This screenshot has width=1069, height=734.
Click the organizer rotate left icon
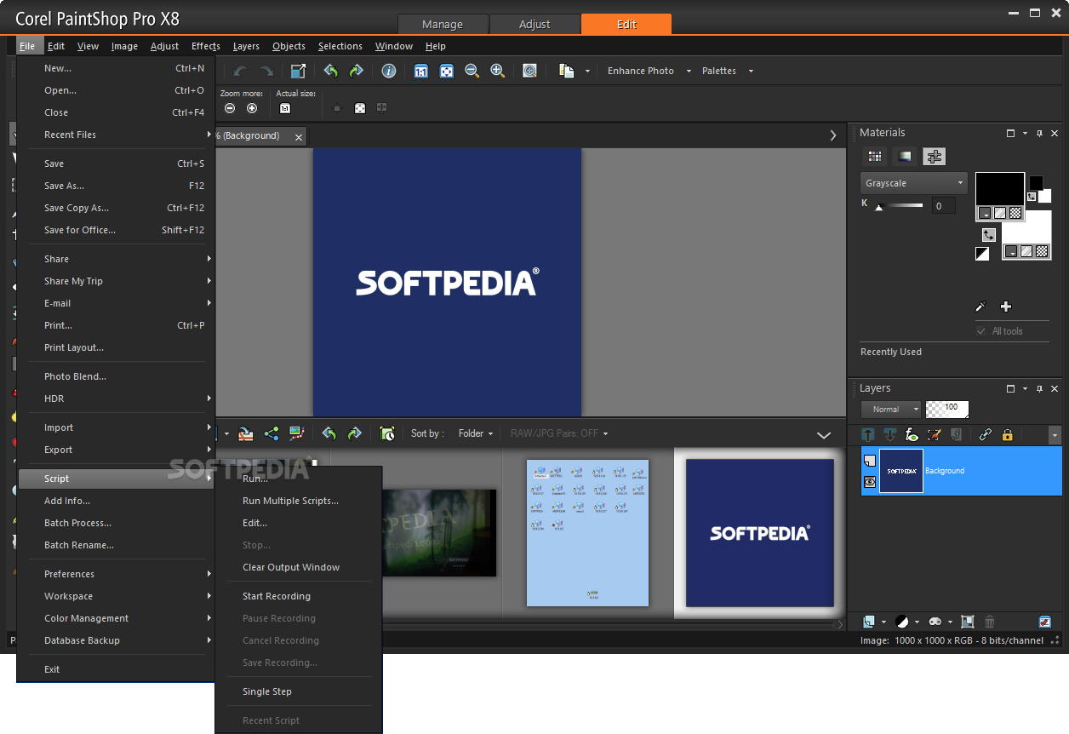[329, 433]
